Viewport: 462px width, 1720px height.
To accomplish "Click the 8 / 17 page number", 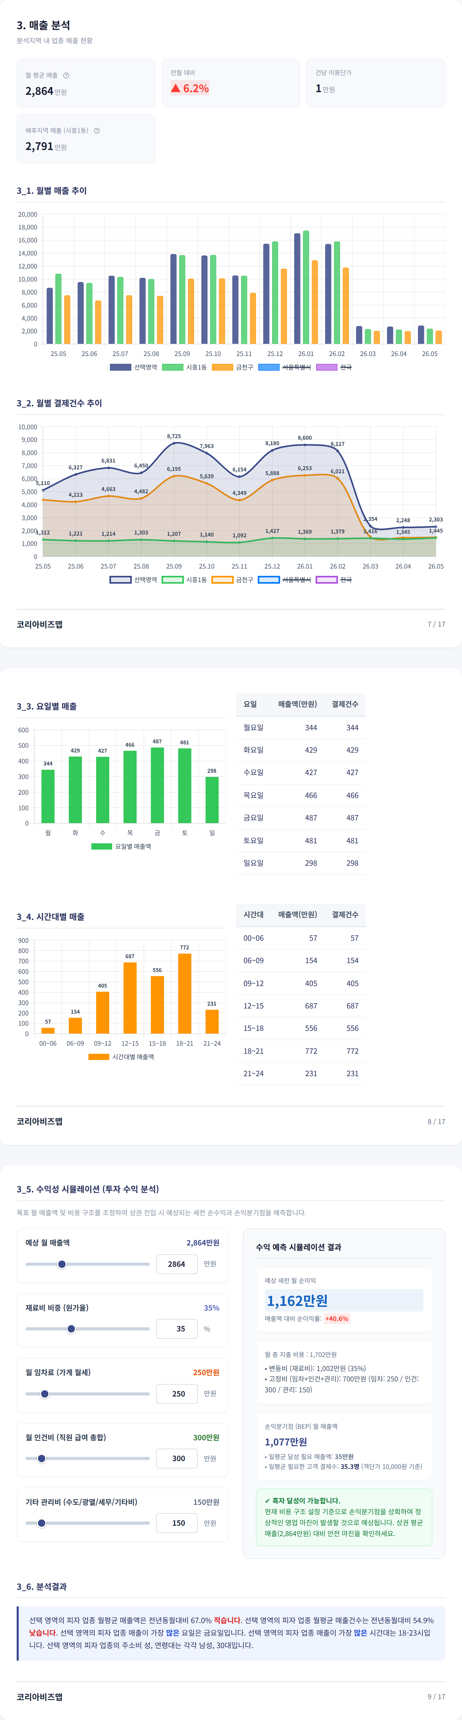I will point(437,1122).
